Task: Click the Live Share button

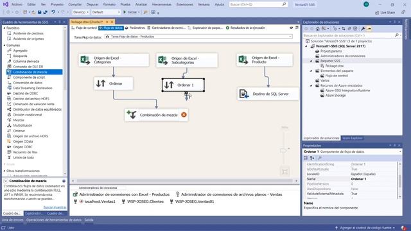Action: (x=385, y=12)
